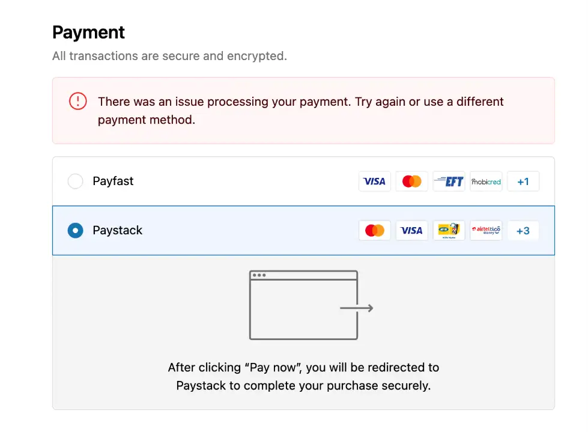Click the MTN mobile money icon

[449, 231]
